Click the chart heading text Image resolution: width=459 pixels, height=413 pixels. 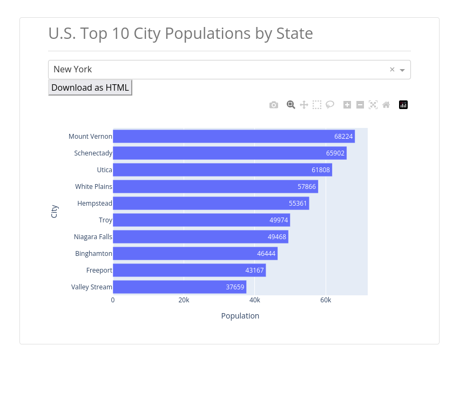tap(180, 33)
